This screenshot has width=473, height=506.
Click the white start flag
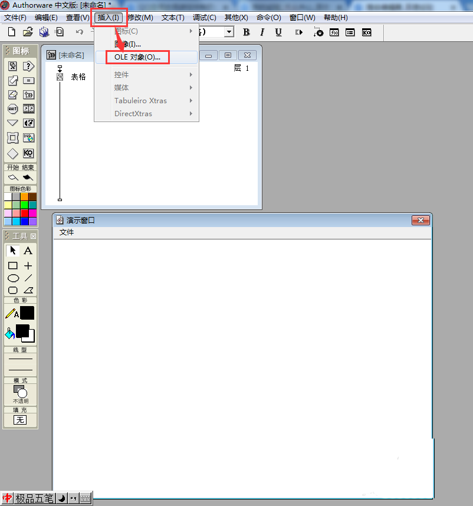pyautogui.click(x=13, y=177)
